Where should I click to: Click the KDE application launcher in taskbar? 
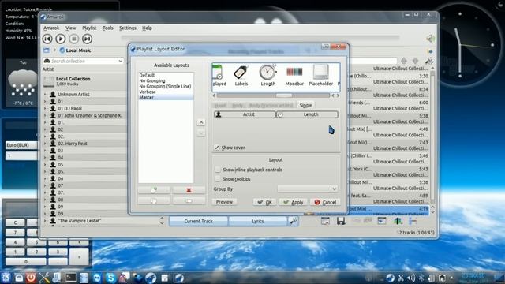click(x=6, y=278)
